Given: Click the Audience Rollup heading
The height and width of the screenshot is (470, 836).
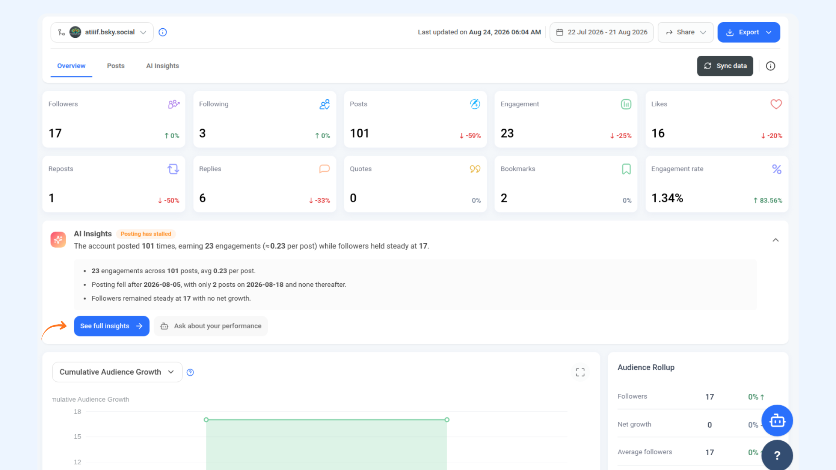Looking at the screenshot, I should pyautogui.click(x=646, y=367).
